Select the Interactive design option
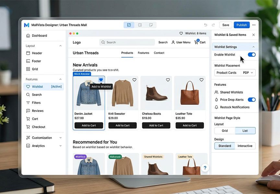The width and height of the screenshot is (280, 194). [x=245, y=146]
